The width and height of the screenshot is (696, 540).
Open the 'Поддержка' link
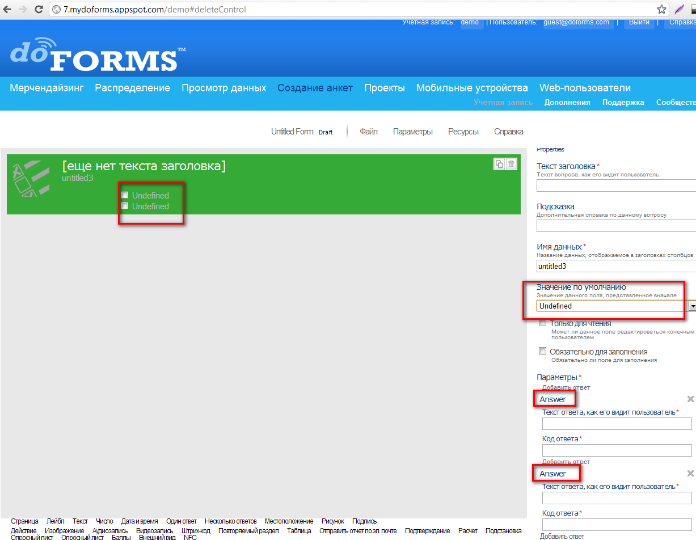click(623, 103)
